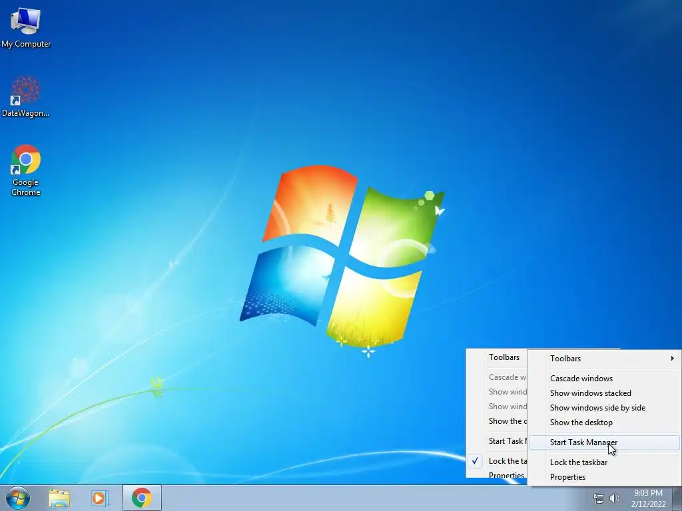Open Windows Explorer from the taskbar

coord(59,498)
